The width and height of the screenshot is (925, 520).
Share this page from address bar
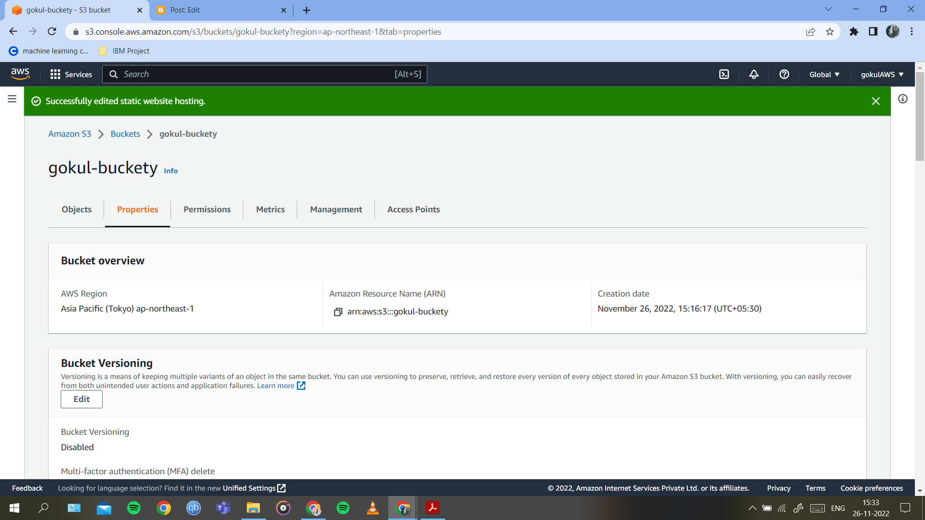pos(810,32)
